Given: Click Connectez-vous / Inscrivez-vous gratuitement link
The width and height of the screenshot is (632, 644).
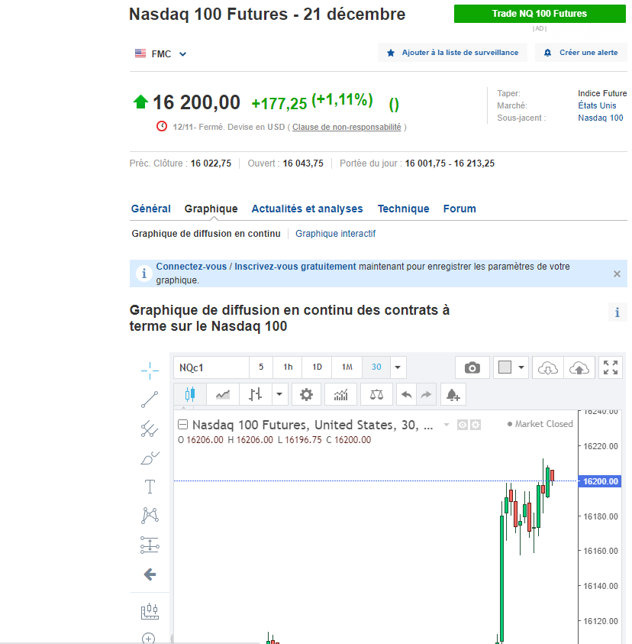Looking at the screenshot, I should (x=256, y=267).
